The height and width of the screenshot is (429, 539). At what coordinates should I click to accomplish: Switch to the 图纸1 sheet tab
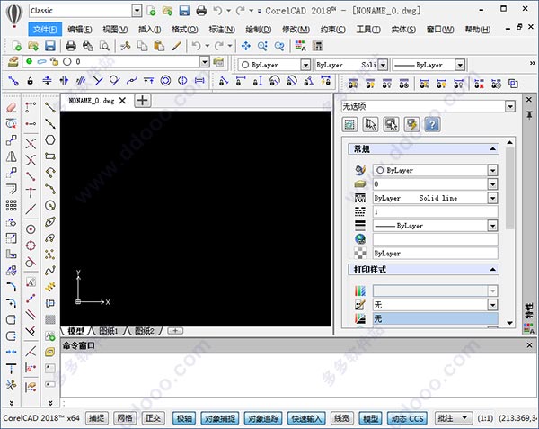click(x=109, y=331)
